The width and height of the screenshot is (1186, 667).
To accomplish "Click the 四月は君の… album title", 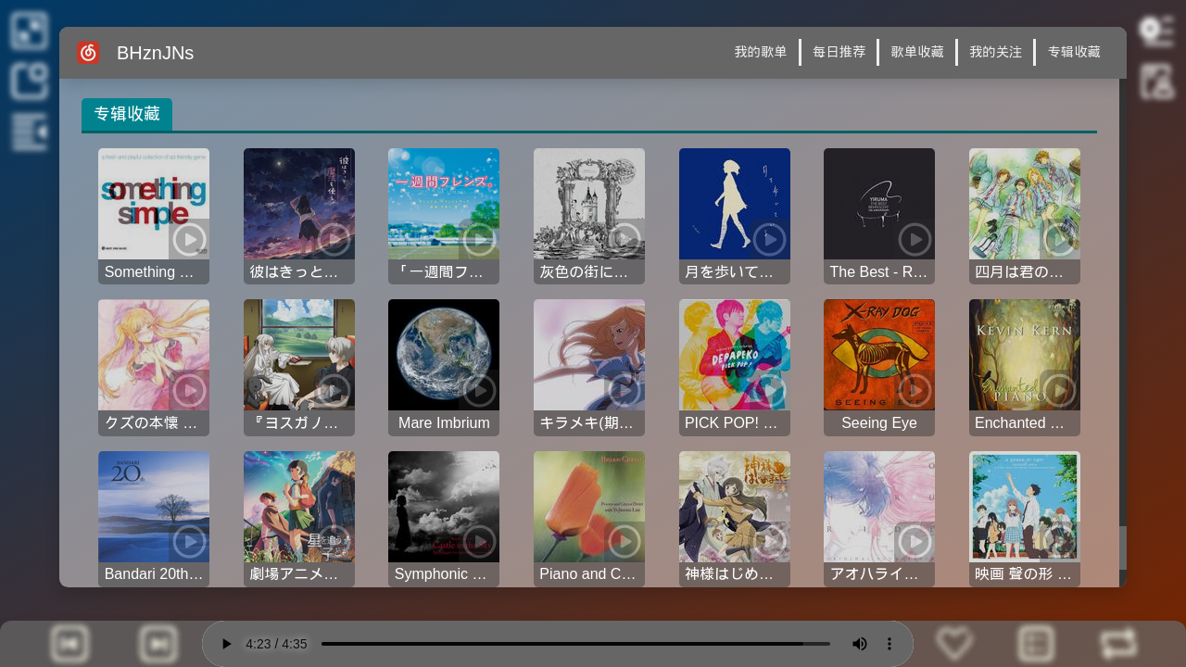I will 1025,272.
